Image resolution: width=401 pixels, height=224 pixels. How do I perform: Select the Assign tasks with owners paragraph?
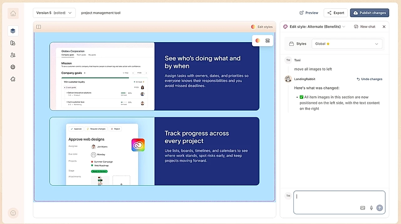point(207,81)
